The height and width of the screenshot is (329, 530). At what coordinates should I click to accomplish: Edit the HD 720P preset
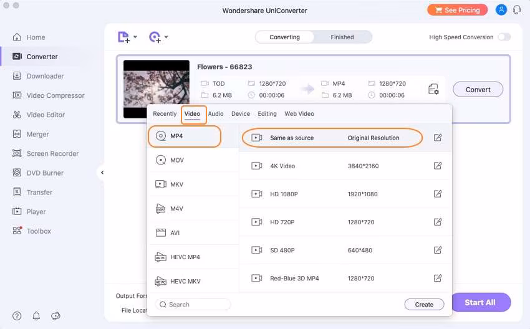[x=437, y=222]
